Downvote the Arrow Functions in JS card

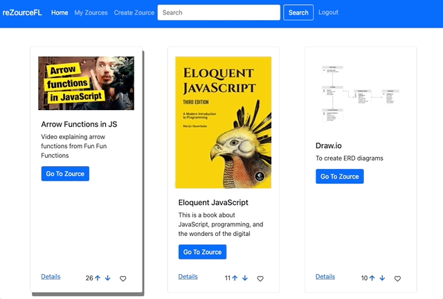(x=108, y=278)
